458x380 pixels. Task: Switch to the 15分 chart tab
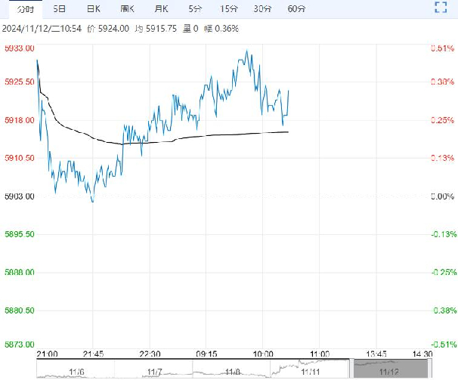coord(229,9)
